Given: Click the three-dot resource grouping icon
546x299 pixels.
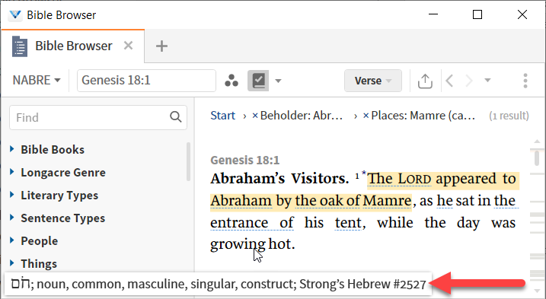Looking at the screenshot, I should 231,81.
